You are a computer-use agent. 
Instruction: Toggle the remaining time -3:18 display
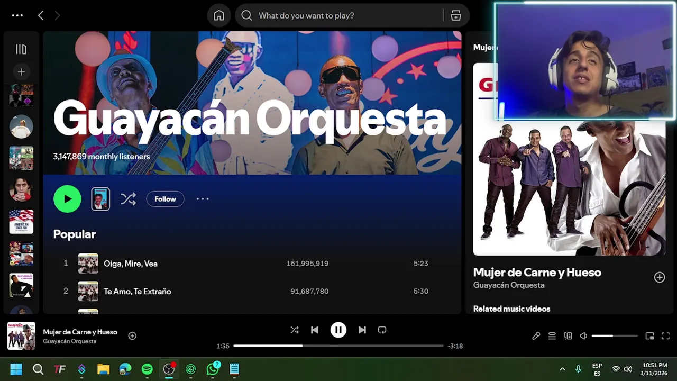point(455,346)
